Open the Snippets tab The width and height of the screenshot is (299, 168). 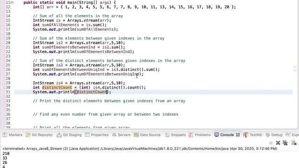176,135
